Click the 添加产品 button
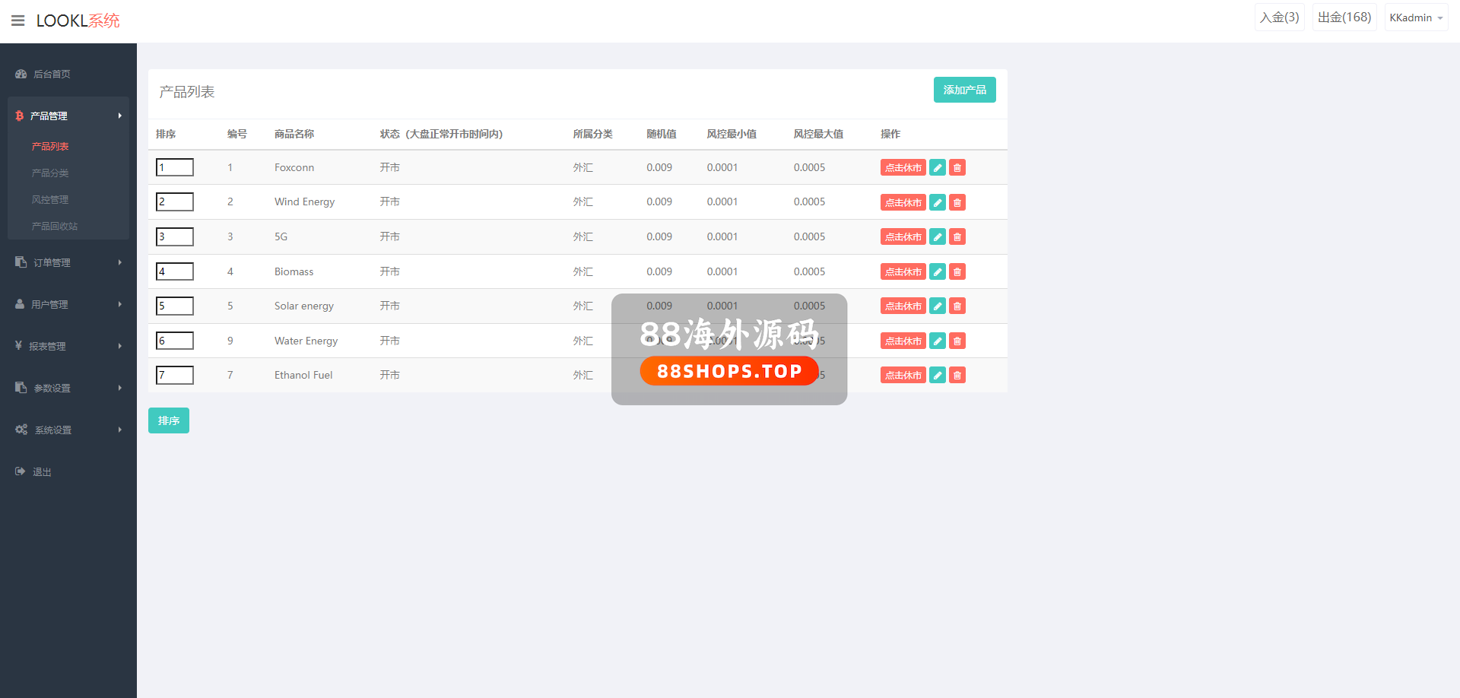This screenshot has height=698, width=1460. [x=964, y=90]
